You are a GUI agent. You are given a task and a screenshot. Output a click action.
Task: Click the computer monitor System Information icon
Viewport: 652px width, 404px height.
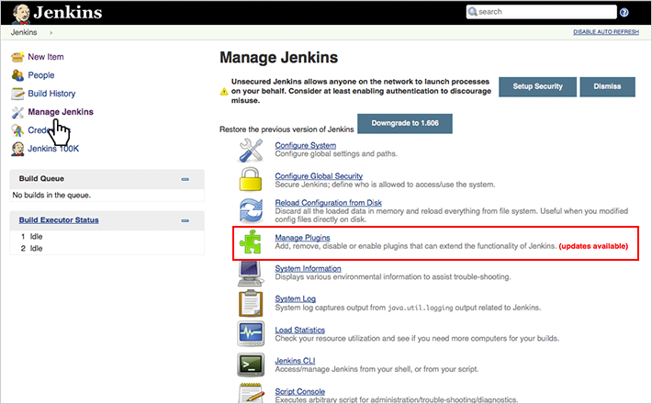coord(251,274)
